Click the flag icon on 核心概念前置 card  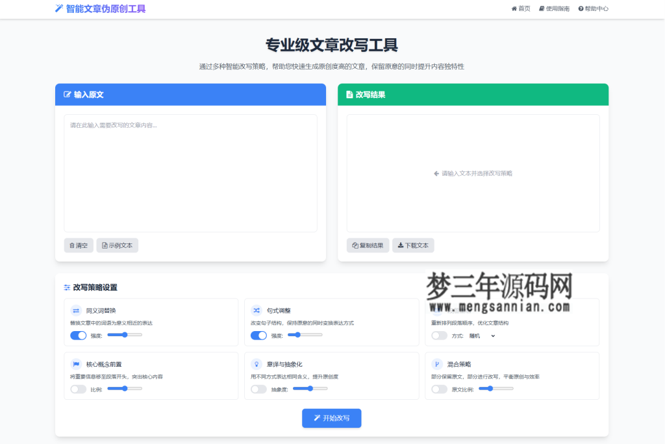click(75, 365)
